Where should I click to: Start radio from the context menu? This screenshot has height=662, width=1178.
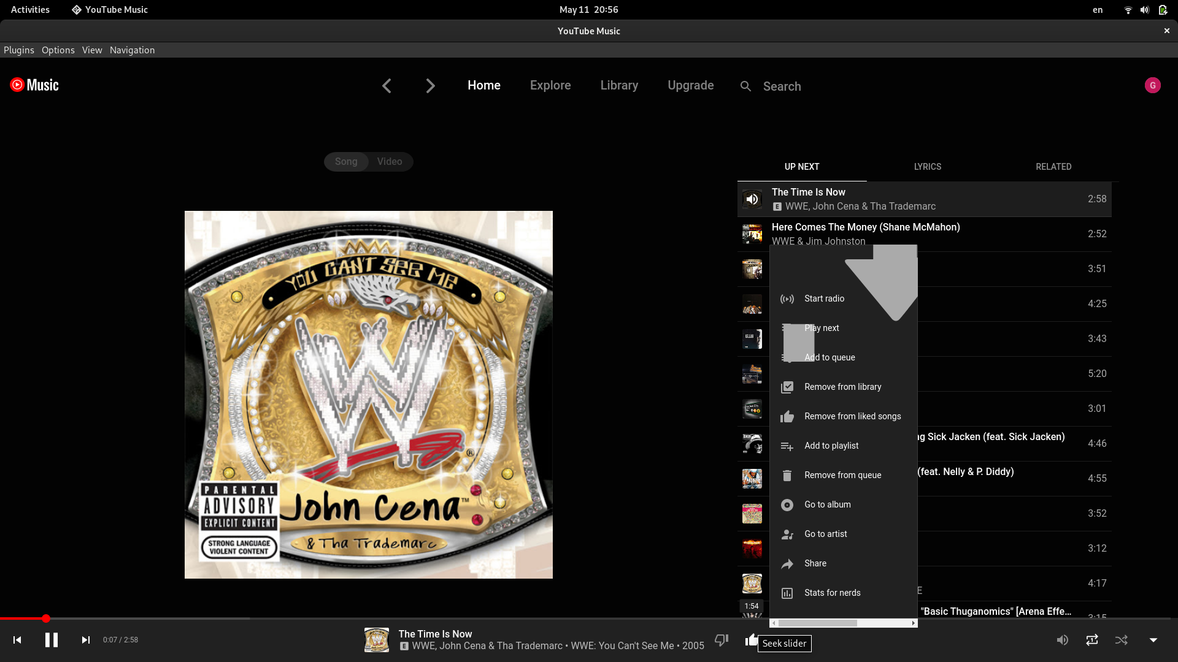(x=824, y=299)
